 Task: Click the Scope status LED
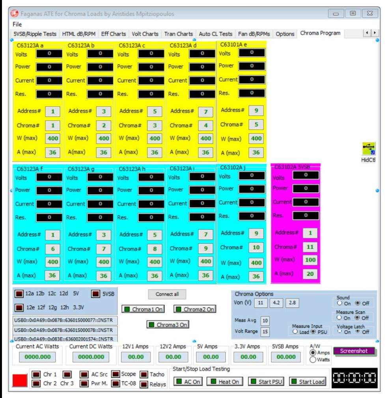pos(116,374)
